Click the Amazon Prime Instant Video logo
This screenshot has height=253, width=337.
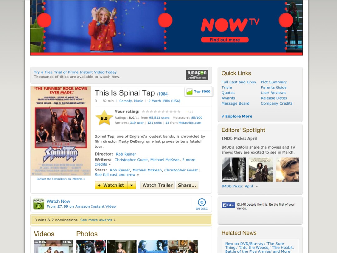coord(197,75)
